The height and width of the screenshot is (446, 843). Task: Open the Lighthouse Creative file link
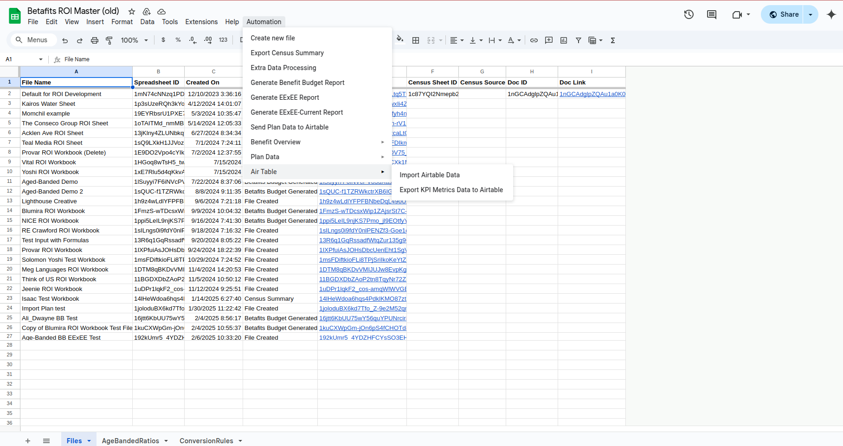362,201
